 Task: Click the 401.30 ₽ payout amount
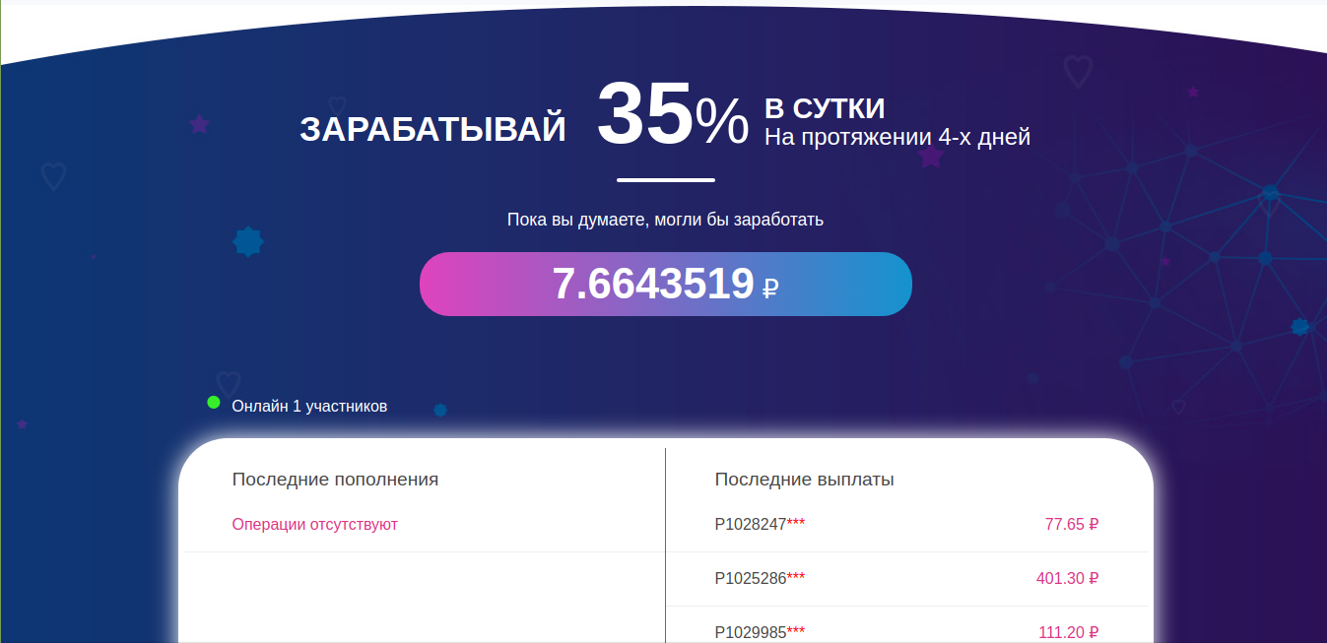tap(1067, 578)
